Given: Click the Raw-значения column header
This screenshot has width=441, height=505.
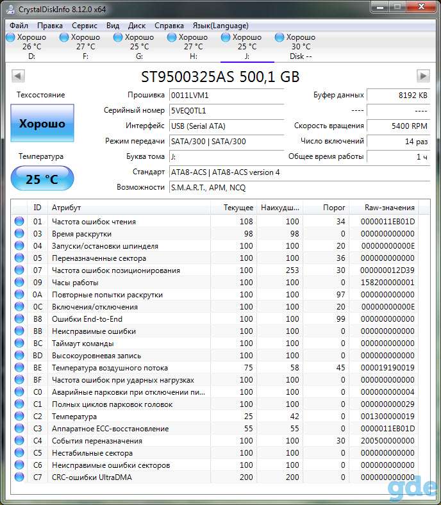Looking at the screenshot, I should pos(384,208).
